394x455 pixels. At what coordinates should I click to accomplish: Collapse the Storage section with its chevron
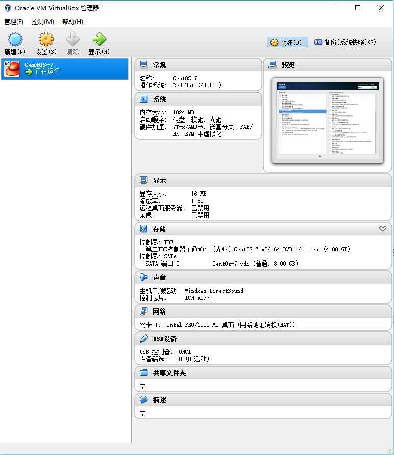pyautogui.click(x=383, y=229)
